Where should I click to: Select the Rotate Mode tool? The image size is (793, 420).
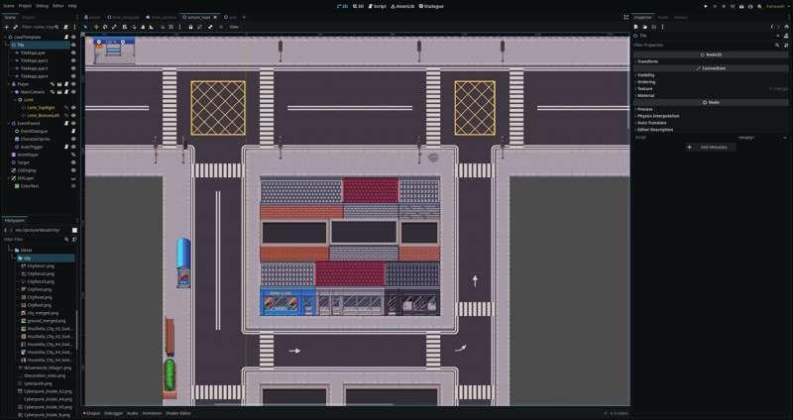105,27
